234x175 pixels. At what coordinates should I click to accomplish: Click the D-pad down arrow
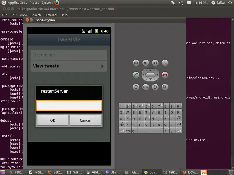[x=150, y=79]
